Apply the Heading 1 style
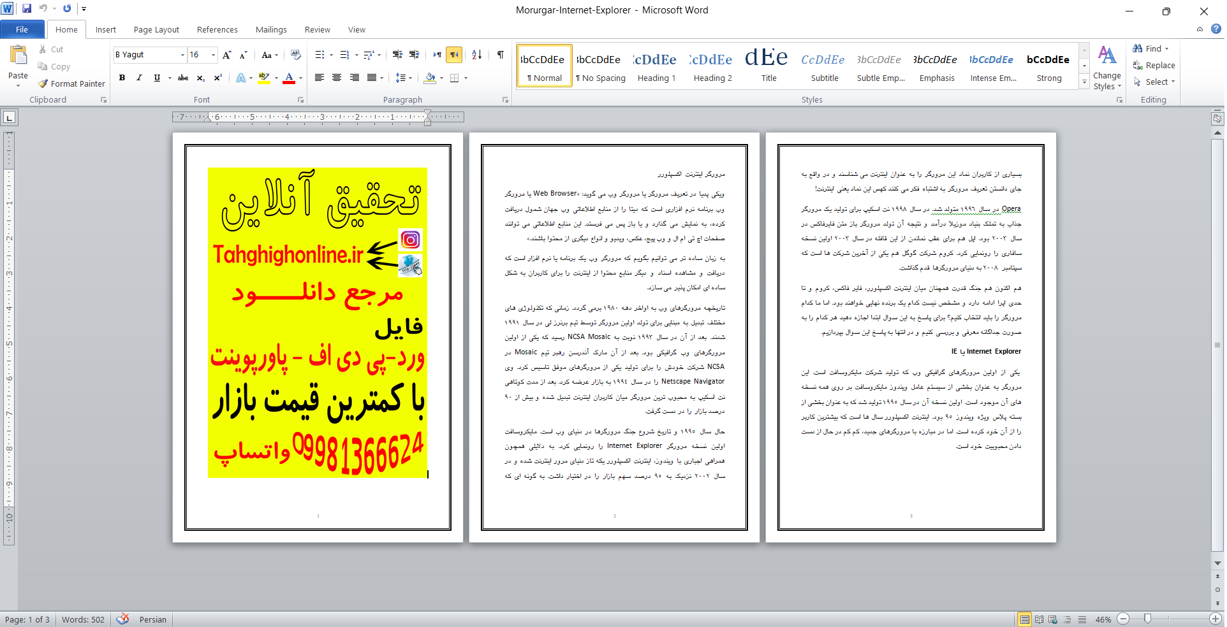Screen dimensions: 1227x627 click(656, 66)
